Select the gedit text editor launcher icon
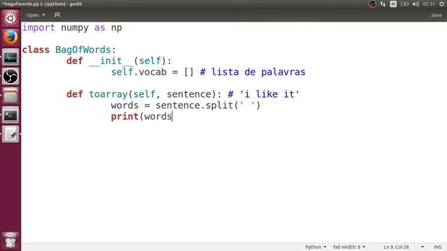447x251 pixels. pyautogui.click(x=10, y=134)
